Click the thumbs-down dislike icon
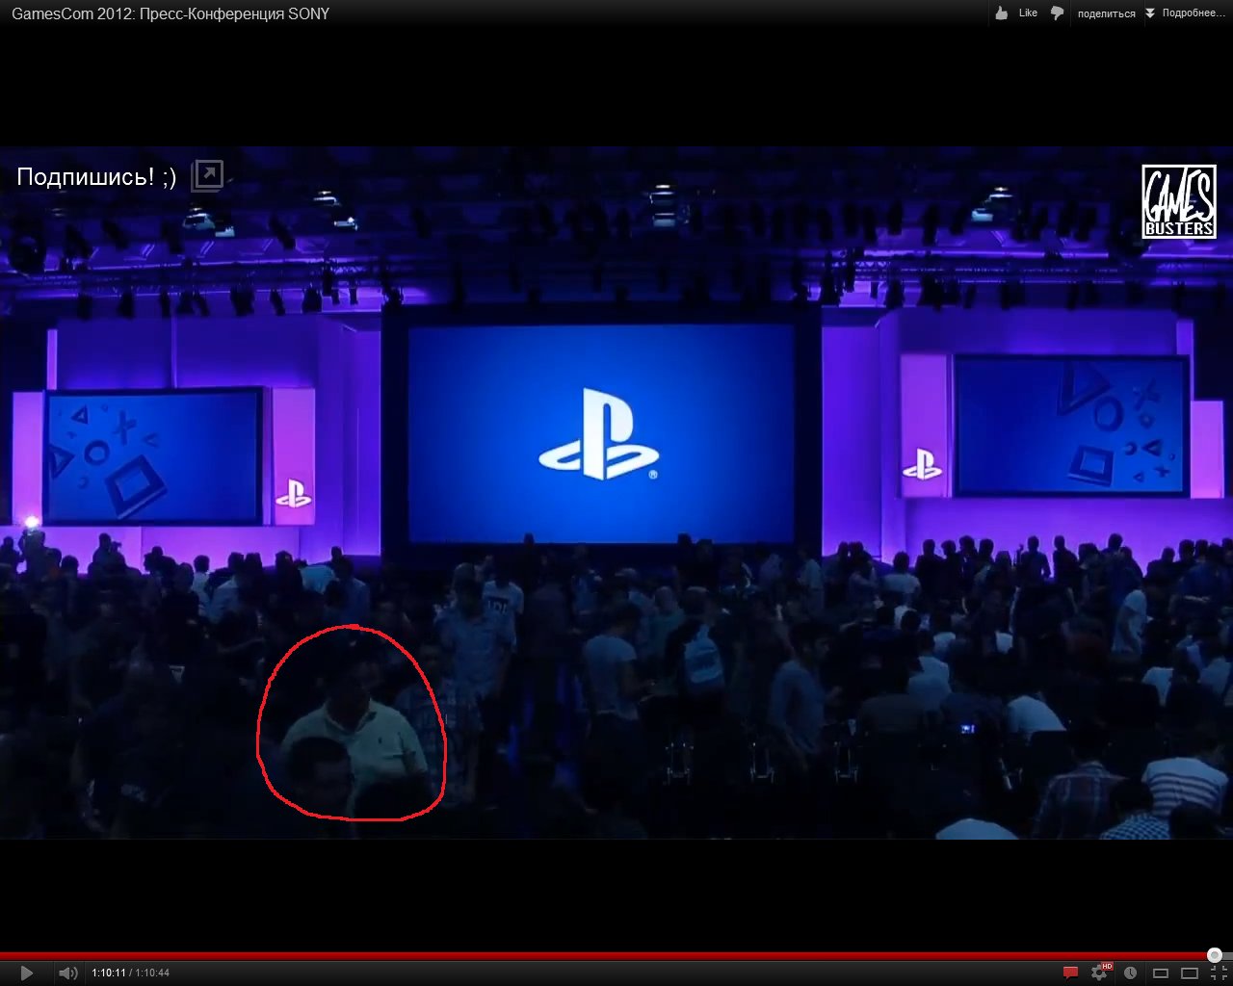This screenshot has width=1233, height=986. 1057,13
